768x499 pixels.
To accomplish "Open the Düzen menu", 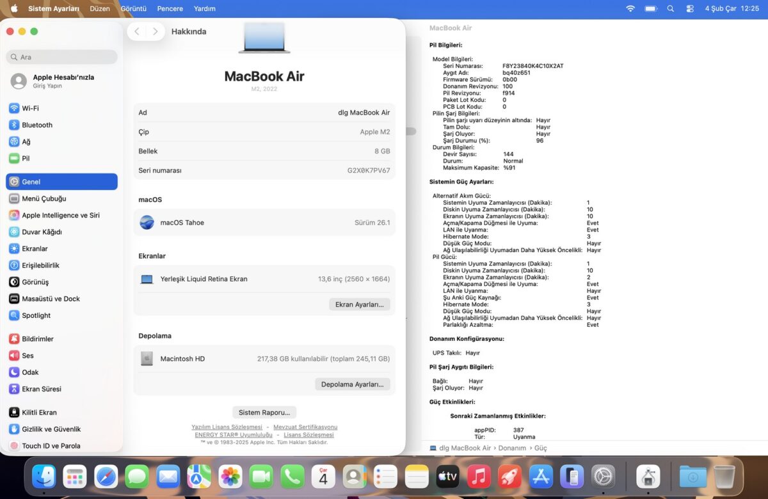I will point(100,9).
